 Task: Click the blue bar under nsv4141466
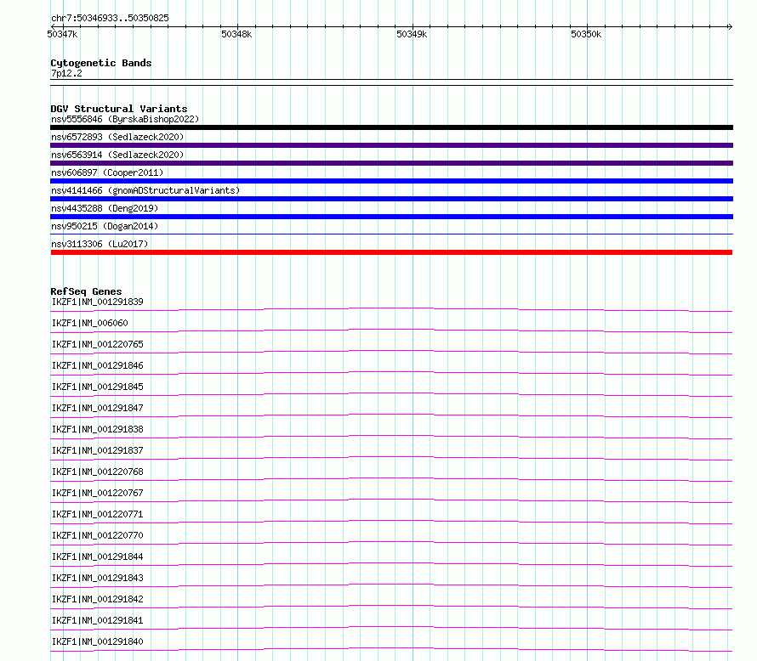[391, 199]
